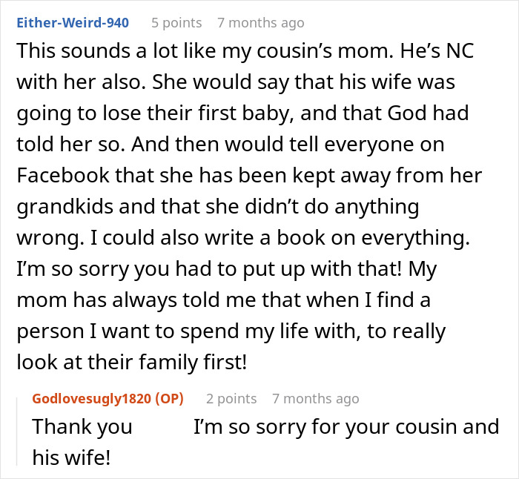Click the word wrong. in the comment
This screenshot has width=519, height=479.
46,238
